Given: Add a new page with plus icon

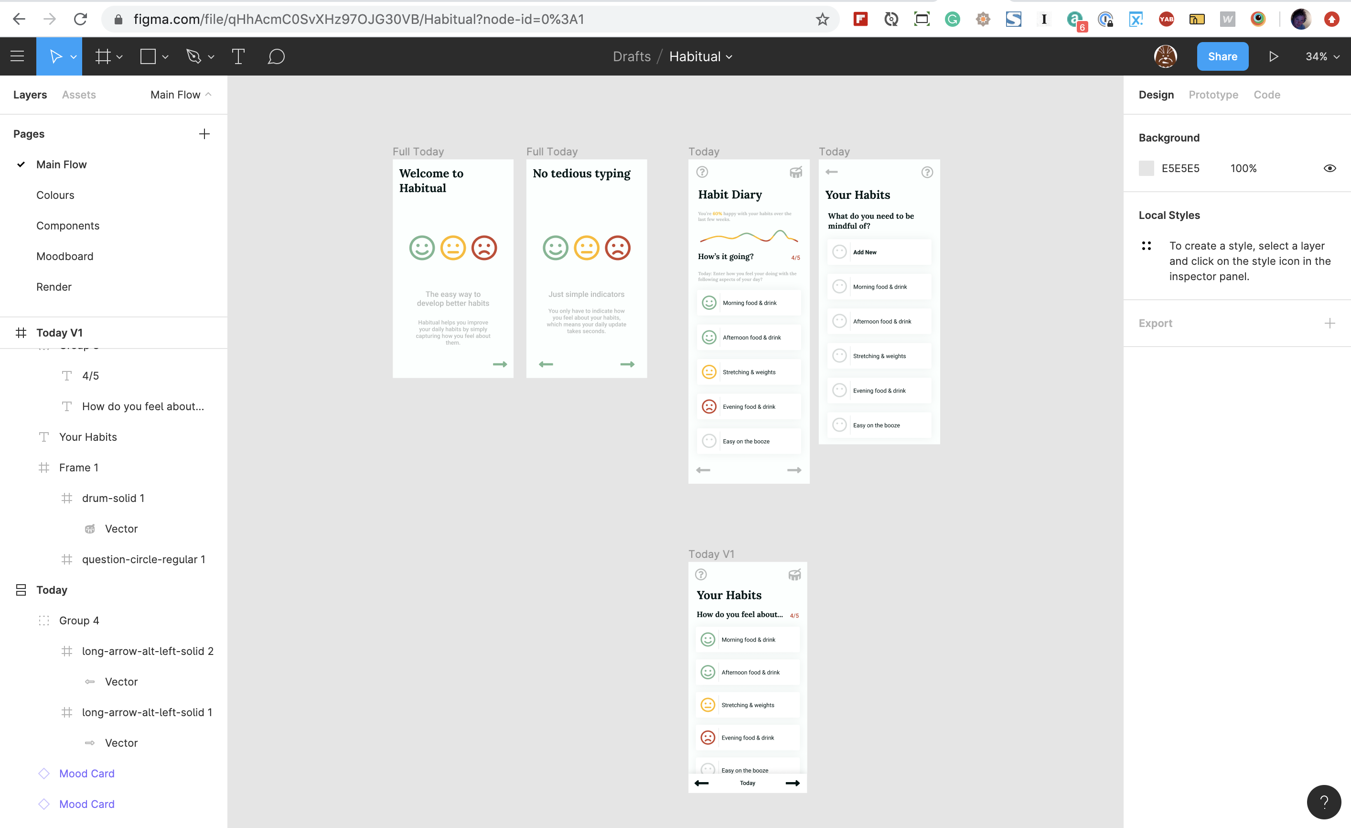Looking at the screenshot, I should pos(204,134).
